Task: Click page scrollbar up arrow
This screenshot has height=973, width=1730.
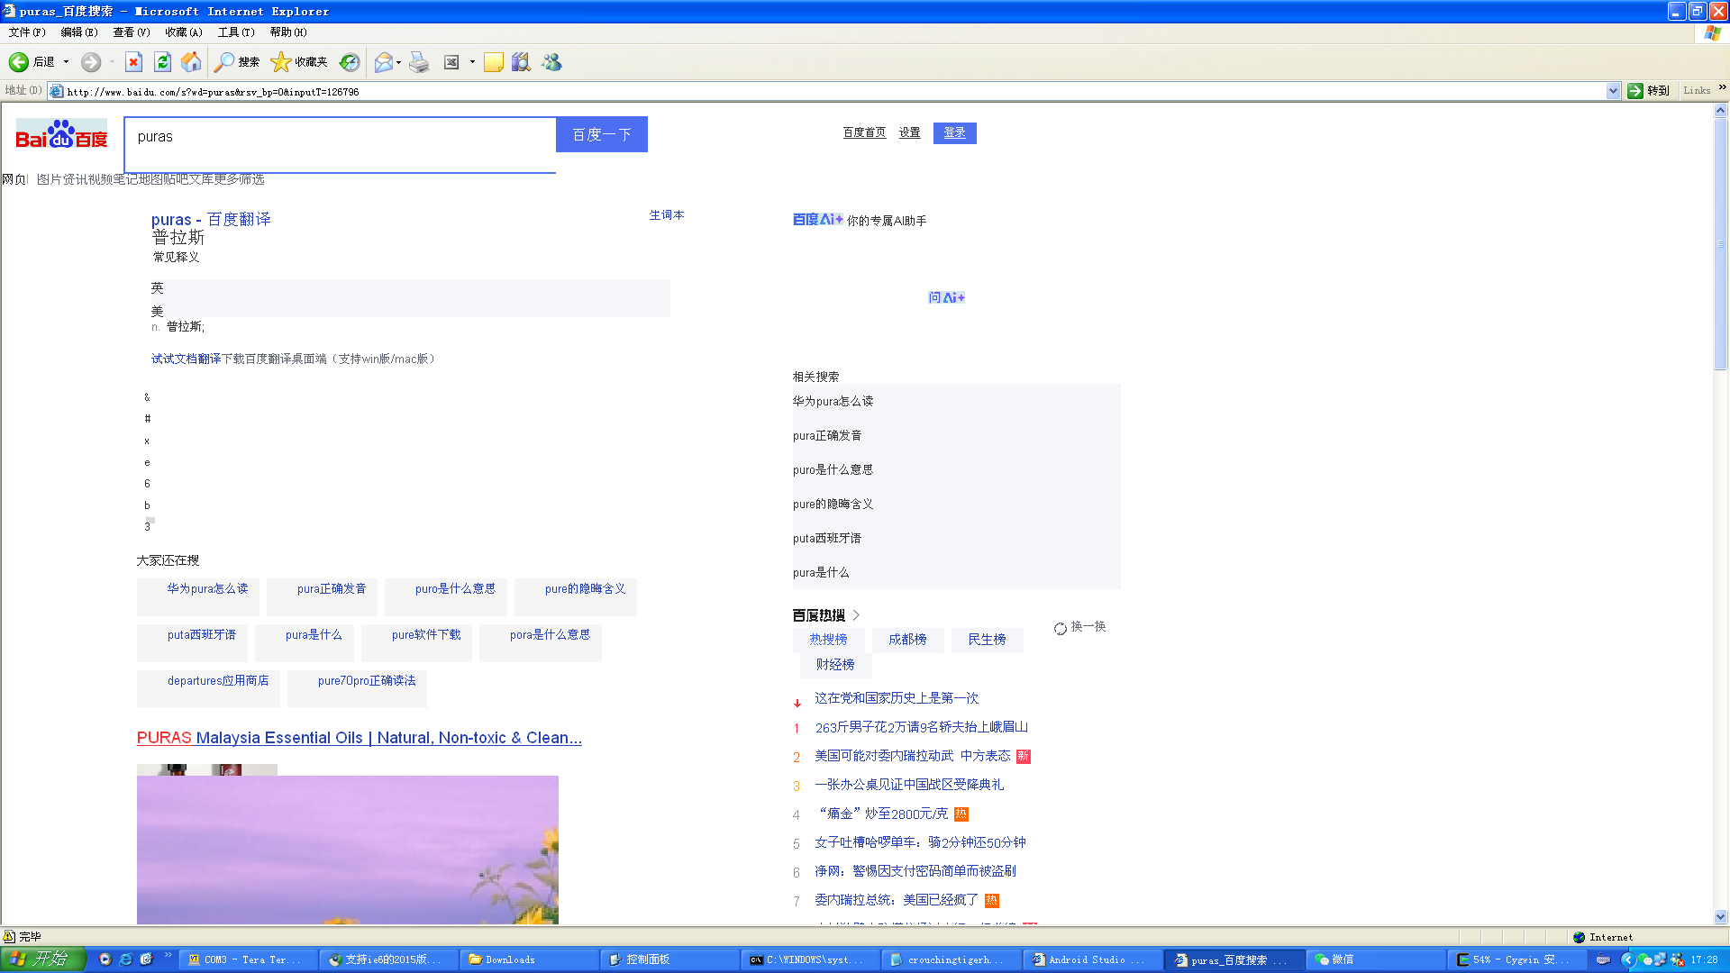Action: 1721,111
